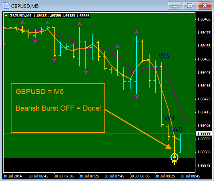Image resolution: width=214 pixels, height=181 pixels.
Task: Close the GBPUSD,M5 chart window
Action: 205,6
